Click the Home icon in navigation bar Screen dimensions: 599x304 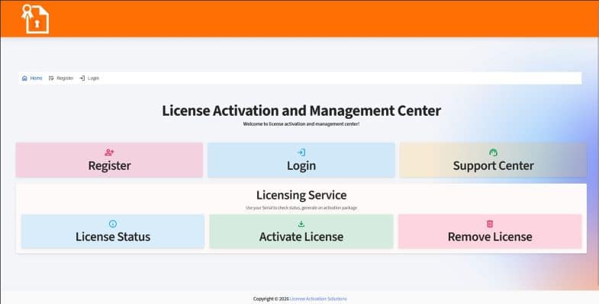pyautogui.click(x=24, y=78)
